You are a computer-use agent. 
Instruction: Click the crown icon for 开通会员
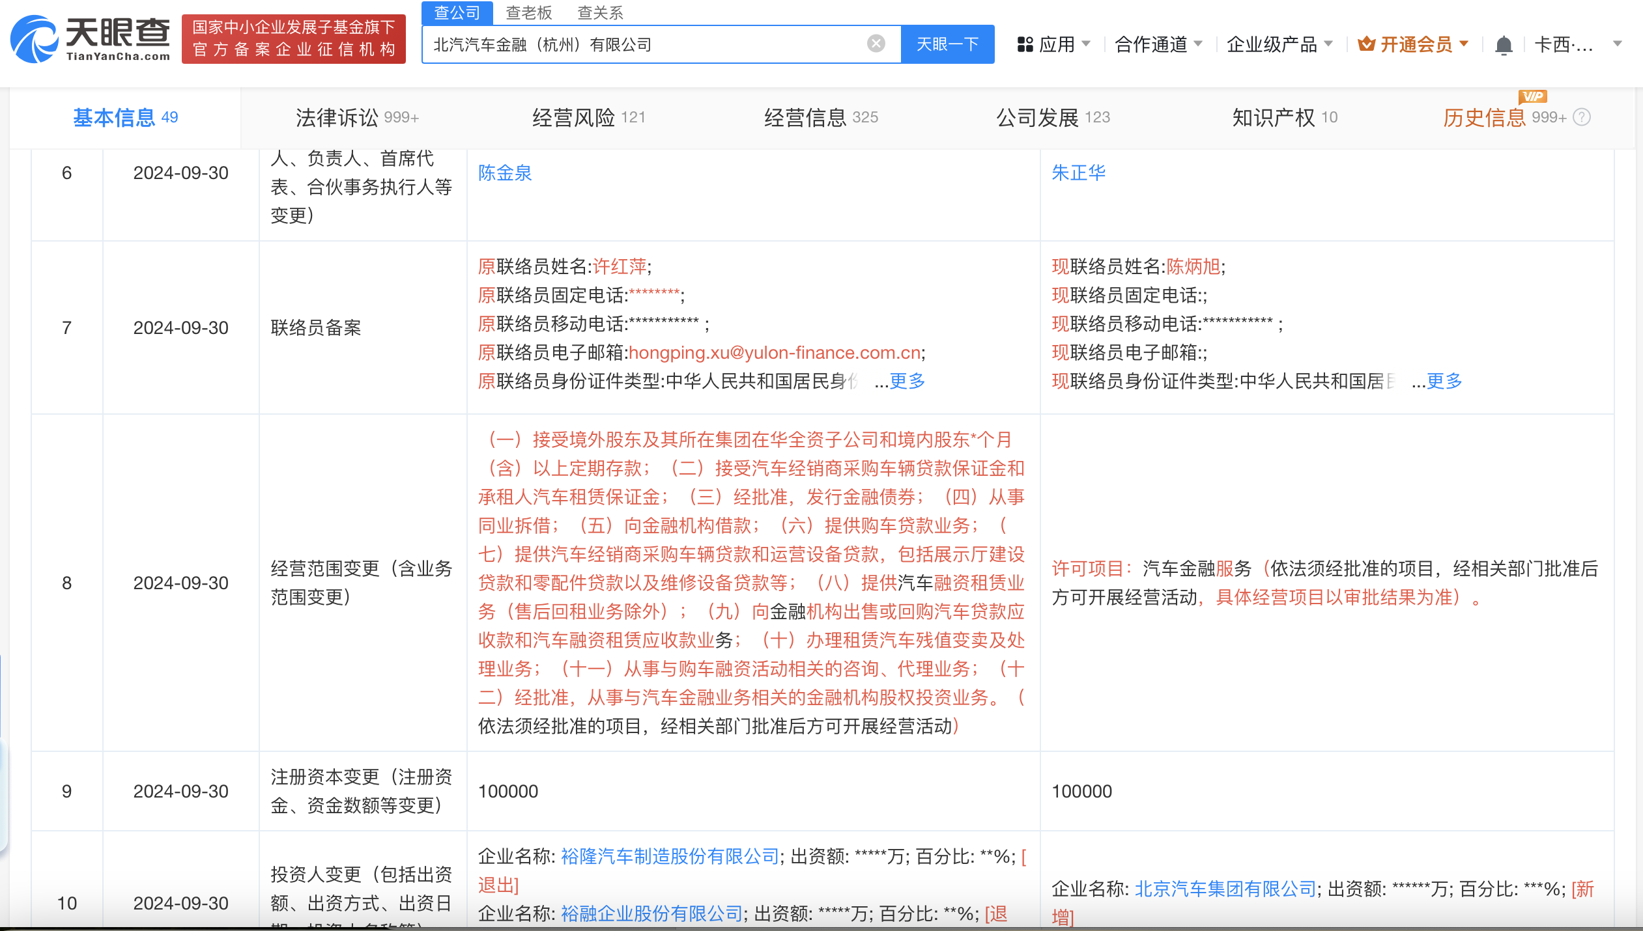point(1366,44)
